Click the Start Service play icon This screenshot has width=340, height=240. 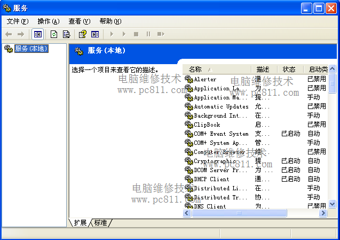point(112,34)
